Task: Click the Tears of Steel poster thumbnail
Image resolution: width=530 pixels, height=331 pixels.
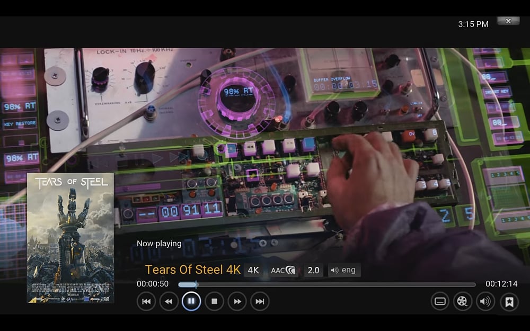Action: pos(70,238)
